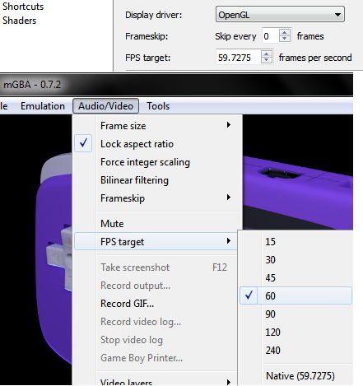Increase Frameskip value with up arrow
Image resolution: width=363 pixels, height=386 pixels.
coord(285,33)
